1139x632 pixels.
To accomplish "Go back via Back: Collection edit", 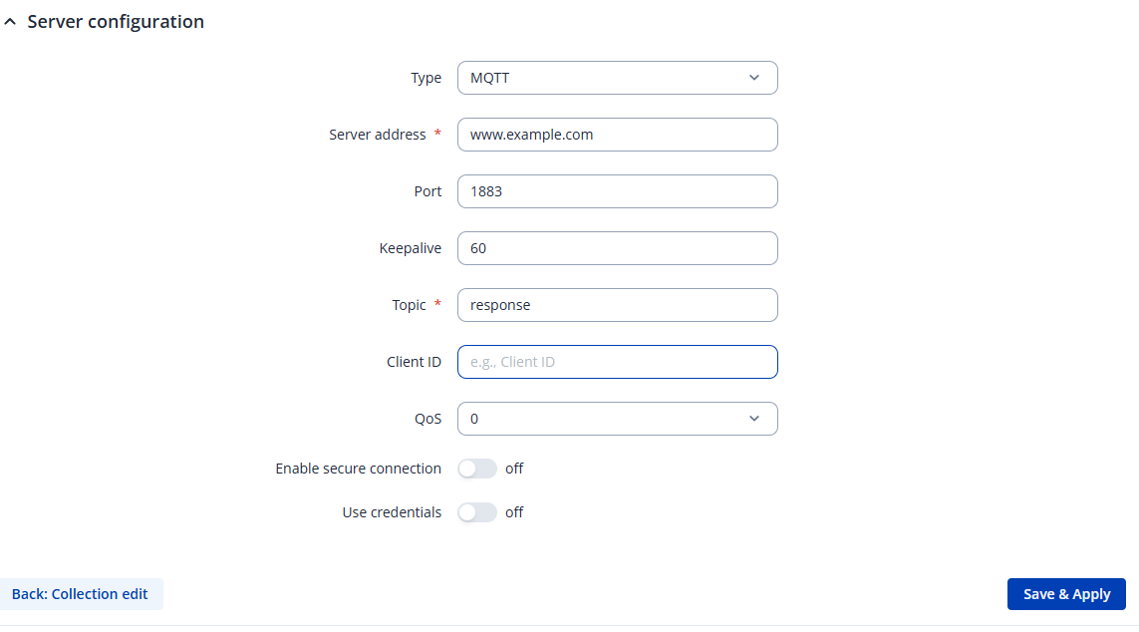I will (x=80, y=594).
